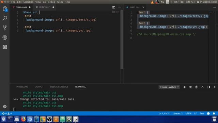Open the Selection menu
This screenshot has width=218, height=123.
[28, 2]
